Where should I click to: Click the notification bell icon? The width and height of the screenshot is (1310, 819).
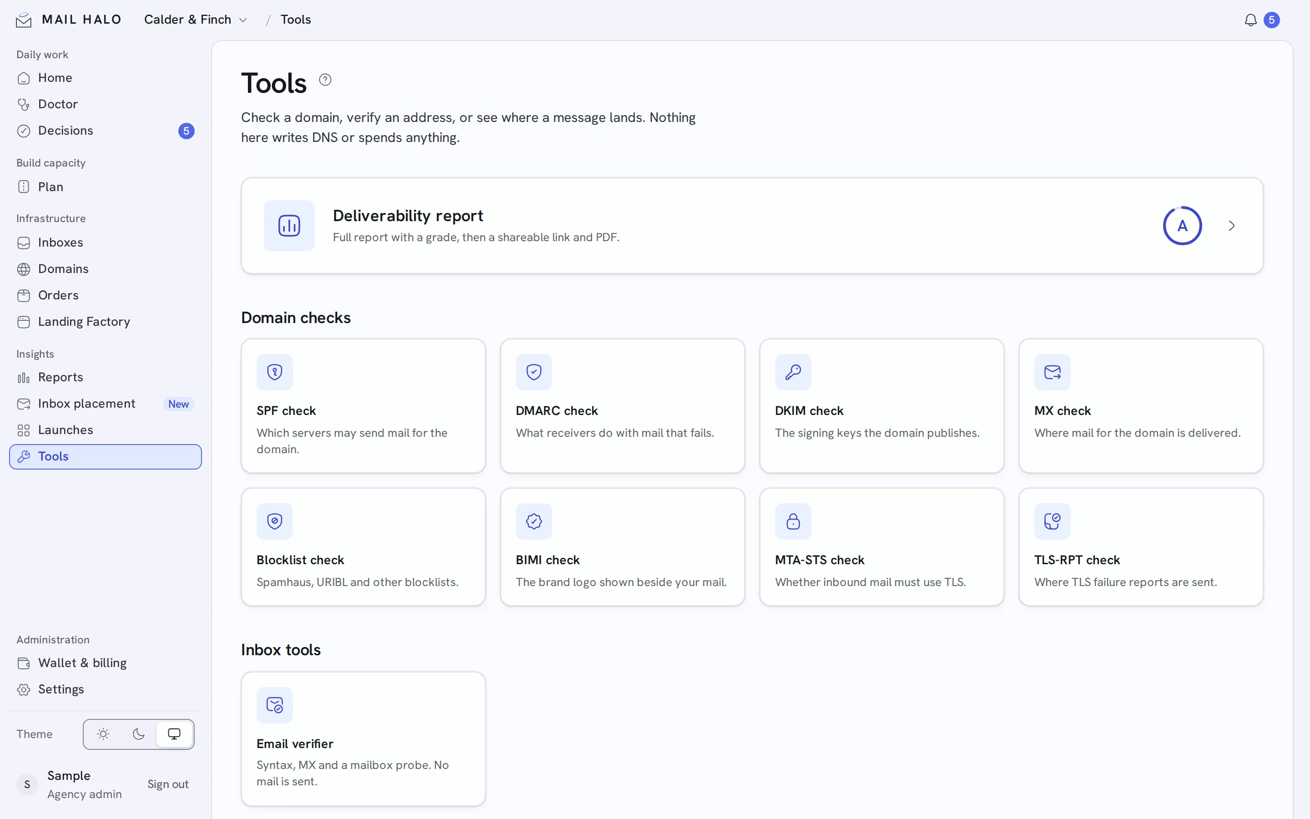(1250, 20)
